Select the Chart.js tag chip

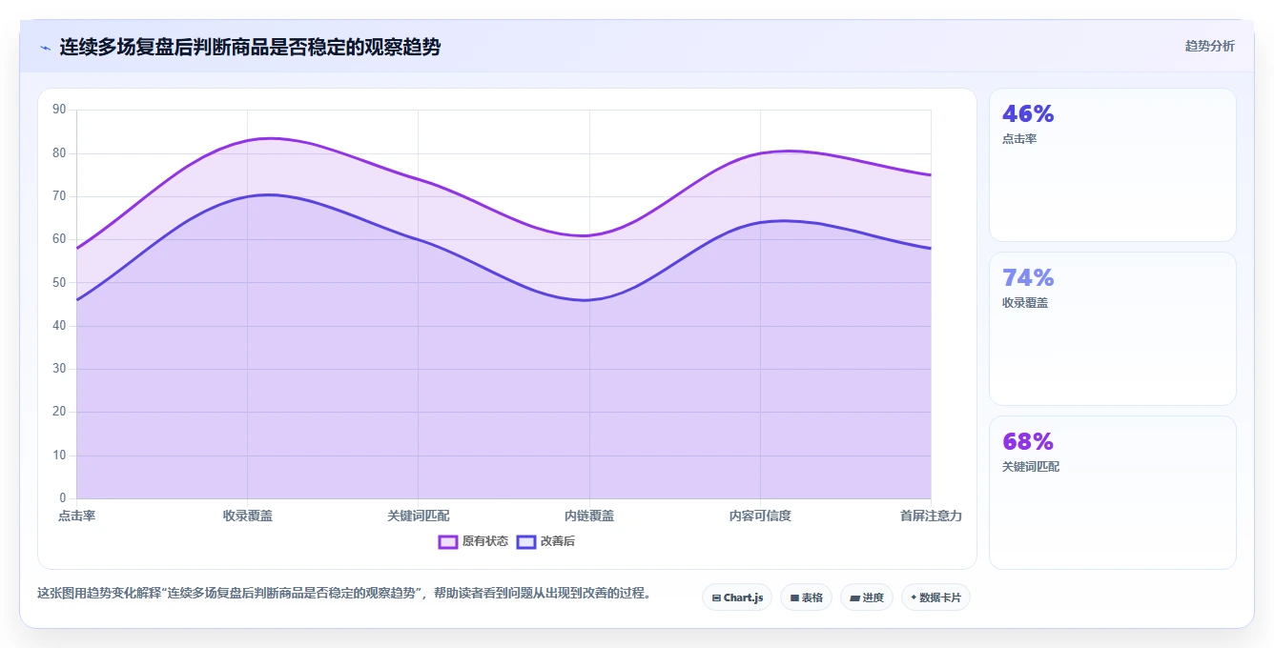[737, 597]
